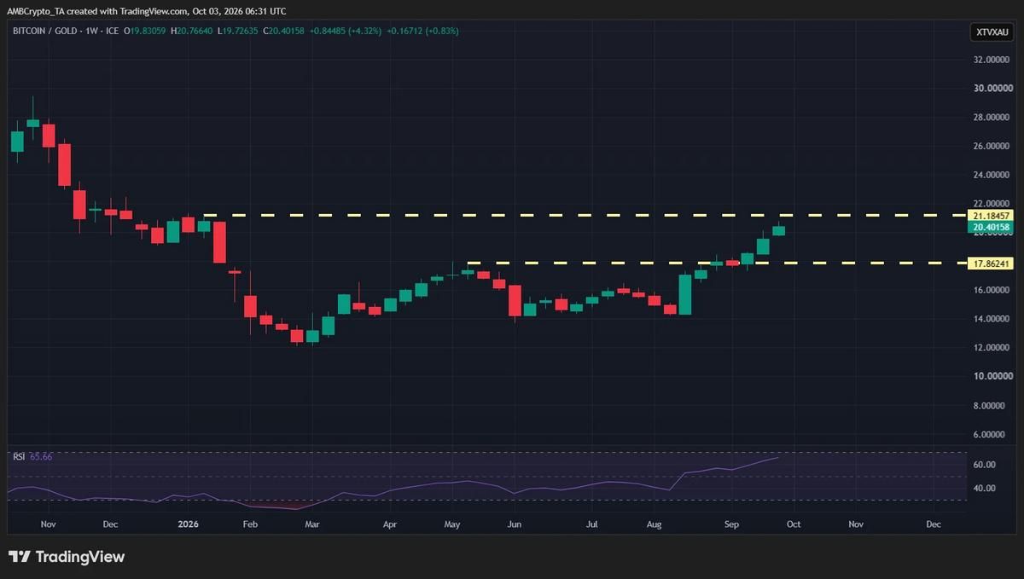Click the Jun label on time axis

click(x=514, y=524)
